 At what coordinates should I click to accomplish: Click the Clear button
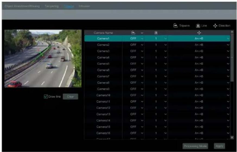pos(70,96)
